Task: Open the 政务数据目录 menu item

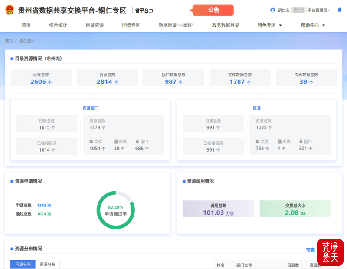Action: point(226,25)
